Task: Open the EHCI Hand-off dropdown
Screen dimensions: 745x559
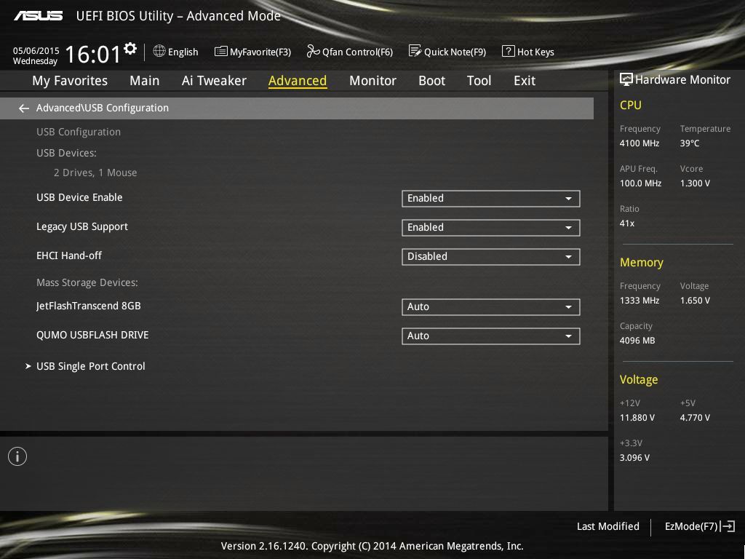Action: [x=490, y=256]
